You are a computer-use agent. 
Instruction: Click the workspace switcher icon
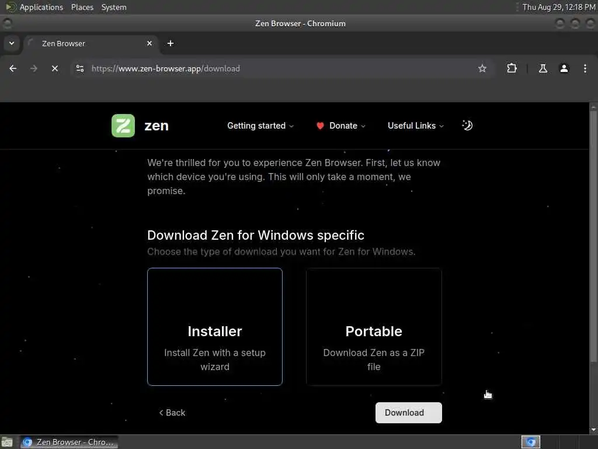coord(531,442)
